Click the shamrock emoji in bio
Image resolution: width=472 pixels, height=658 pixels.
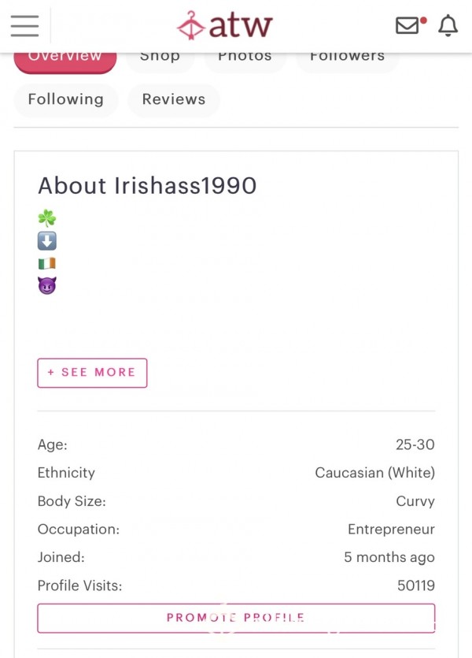pyautogui.click(x=47, y=218)
